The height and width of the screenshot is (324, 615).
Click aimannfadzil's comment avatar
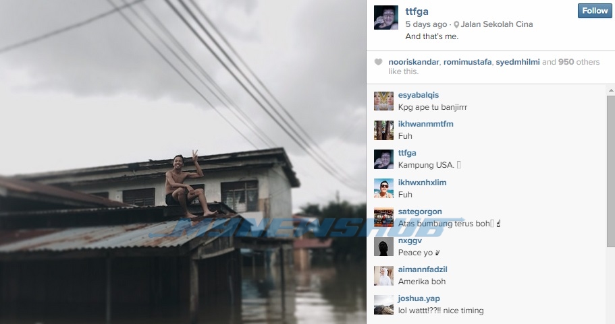[x=383, y=276]
